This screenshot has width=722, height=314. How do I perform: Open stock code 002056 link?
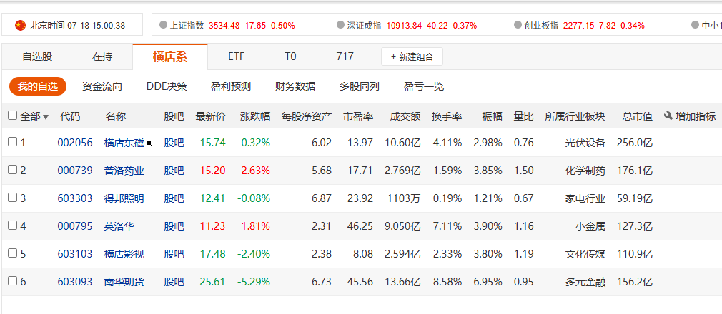click(x=75, y=143)
